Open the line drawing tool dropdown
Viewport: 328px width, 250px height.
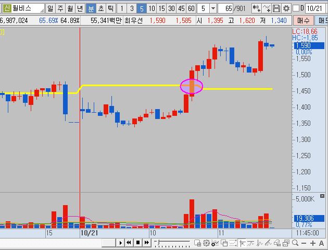click(x=267, y=8)
